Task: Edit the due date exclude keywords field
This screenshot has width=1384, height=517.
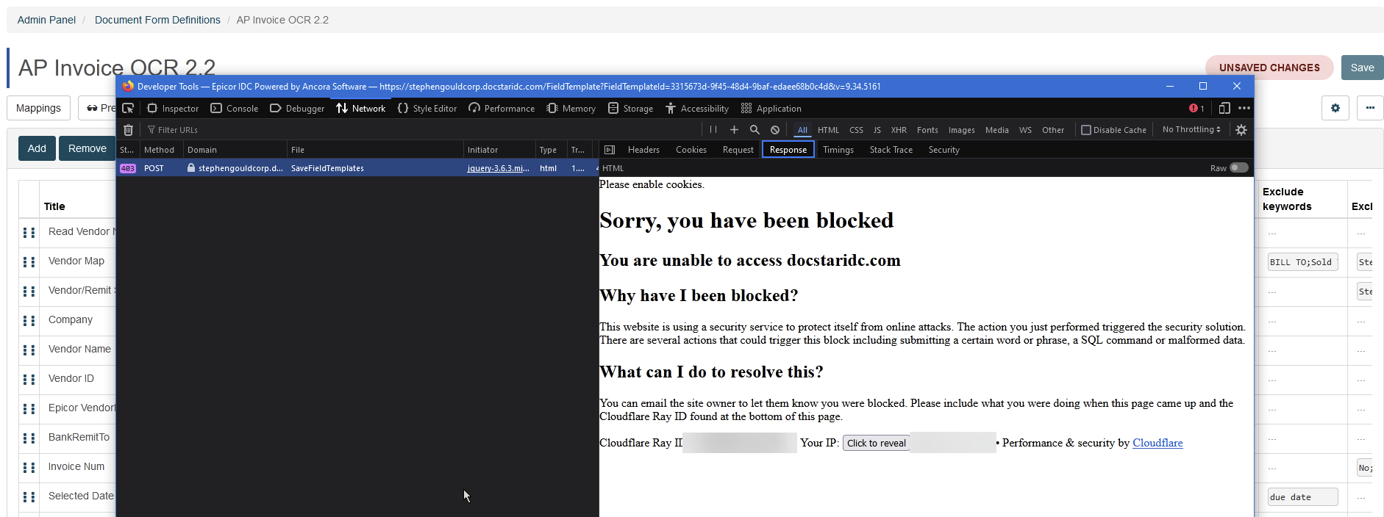Action: point(1302,497)
